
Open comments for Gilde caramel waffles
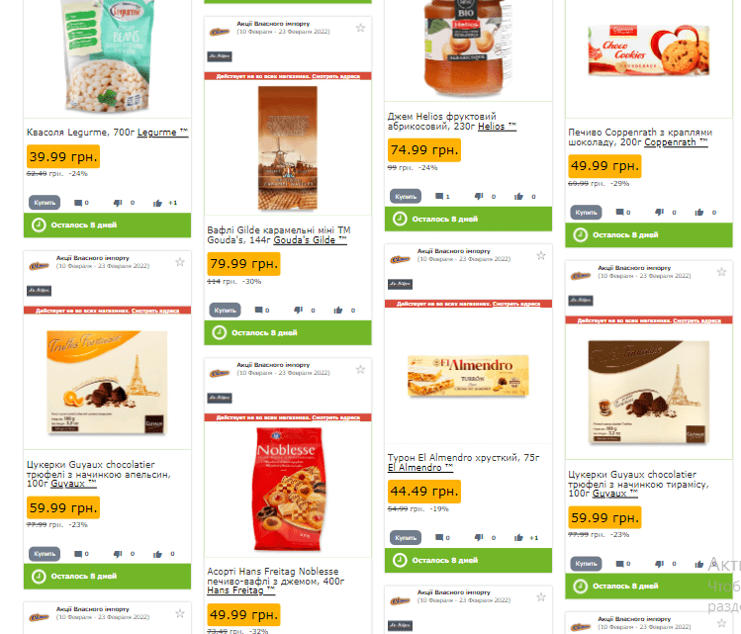point(258,311)
